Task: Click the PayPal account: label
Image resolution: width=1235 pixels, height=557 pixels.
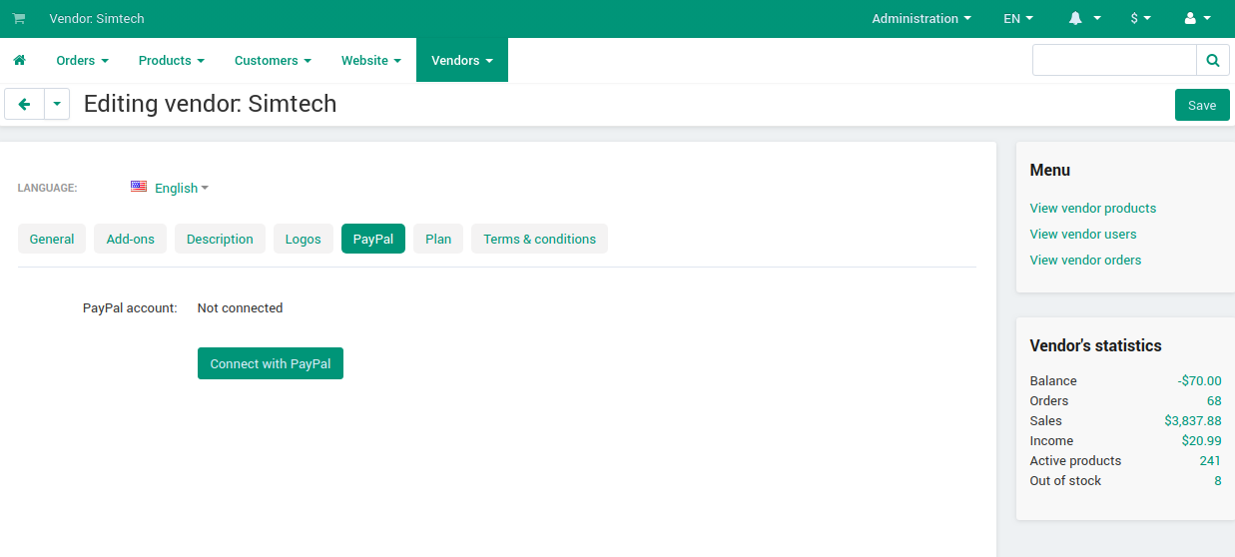Action: click(130, 307)
